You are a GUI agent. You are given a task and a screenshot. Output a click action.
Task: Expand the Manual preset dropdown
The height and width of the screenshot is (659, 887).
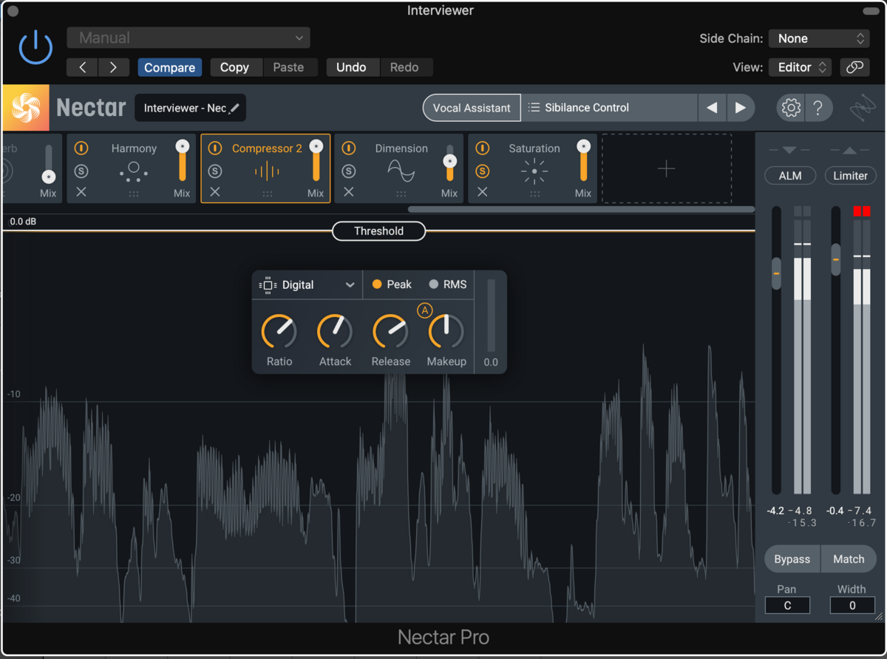(188, 38)
